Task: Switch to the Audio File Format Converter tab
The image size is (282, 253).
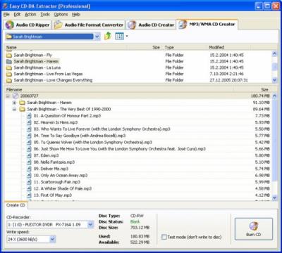Action: pyautogui.click(x=89, y=25)
